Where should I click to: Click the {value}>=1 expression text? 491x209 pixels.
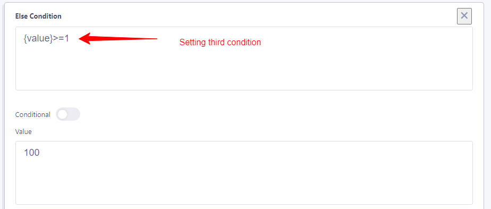46,38
